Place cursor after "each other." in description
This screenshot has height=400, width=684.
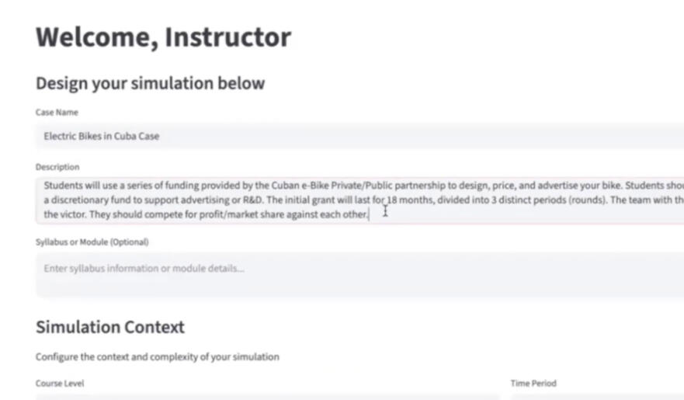coord(369,214)
